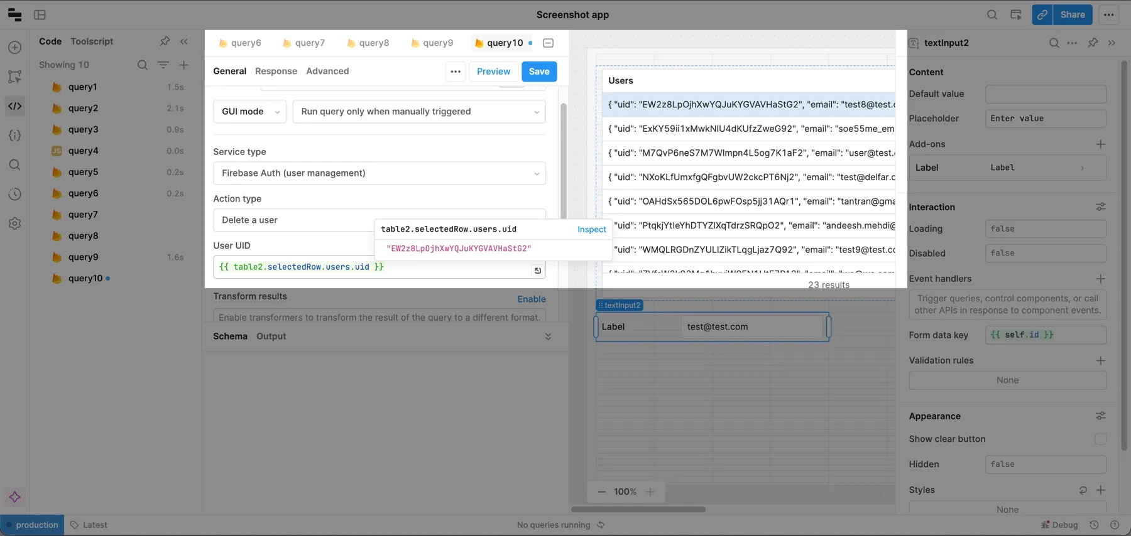Open the Service type dropdown
Viewport: 1131px width, 536px height.
pos(380,173)
